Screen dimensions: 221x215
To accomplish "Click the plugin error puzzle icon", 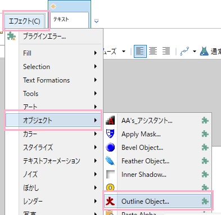I will click(11, 36).
